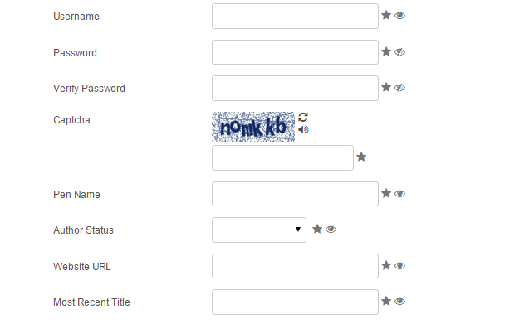Click into the Website URL field
529x324 pixels.
295,266
